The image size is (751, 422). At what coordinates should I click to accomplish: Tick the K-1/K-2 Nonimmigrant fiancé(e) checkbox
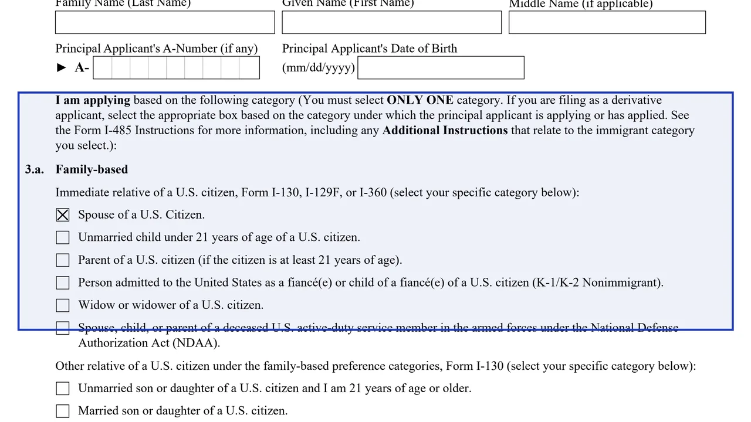coord(63,283)
